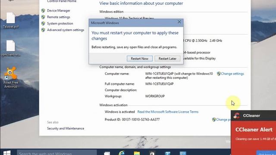Screen dimensions: 276x155
Task: Open Internet Explorer from the taskbar
Action: 122,153
